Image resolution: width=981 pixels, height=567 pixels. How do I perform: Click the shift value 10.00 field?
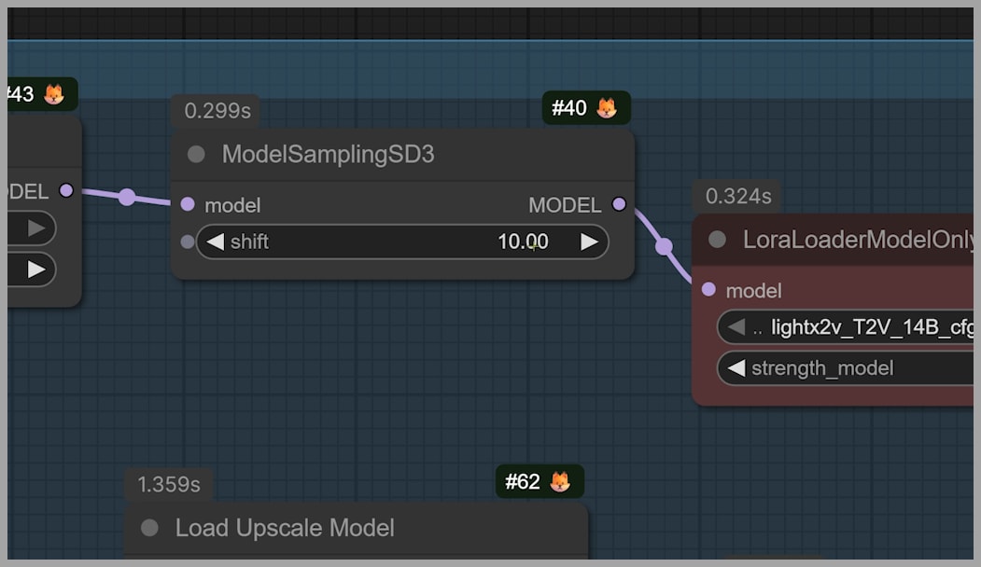tap(523, 242)
